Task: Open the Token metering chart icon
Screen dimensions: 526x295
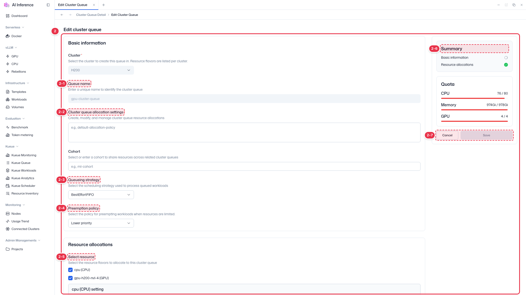Action: [8, 135]
